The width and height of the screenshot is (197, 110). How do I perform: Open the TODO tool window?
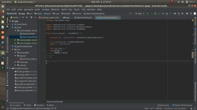pyautogui.click(x=27, y=105)
